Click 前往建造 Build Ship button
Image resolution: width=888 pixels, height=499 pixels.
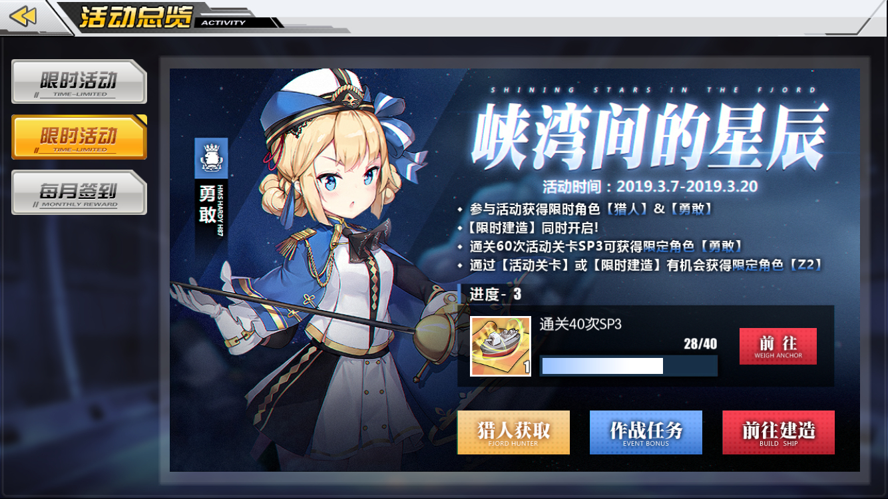778,432
